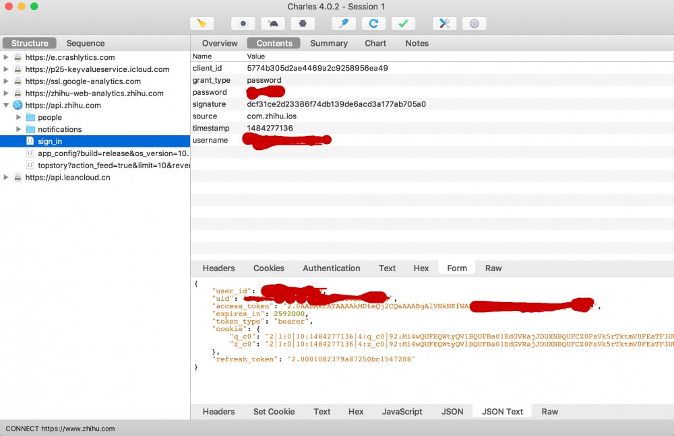Select the sign_in request item
Viewport: 674px width, 436px height.
pos(50,141)
